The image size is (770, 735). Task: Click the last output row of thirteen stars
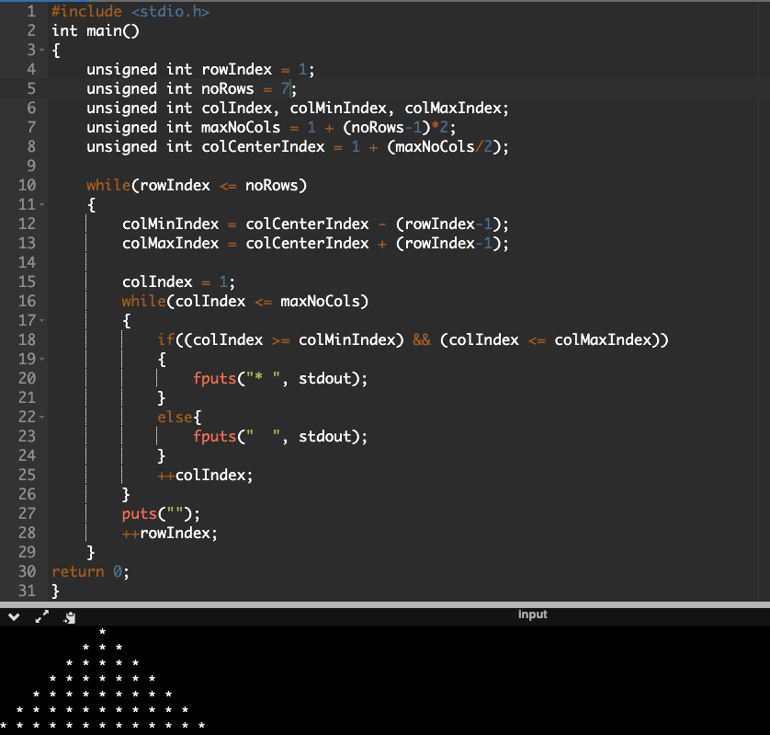point(102,725)
